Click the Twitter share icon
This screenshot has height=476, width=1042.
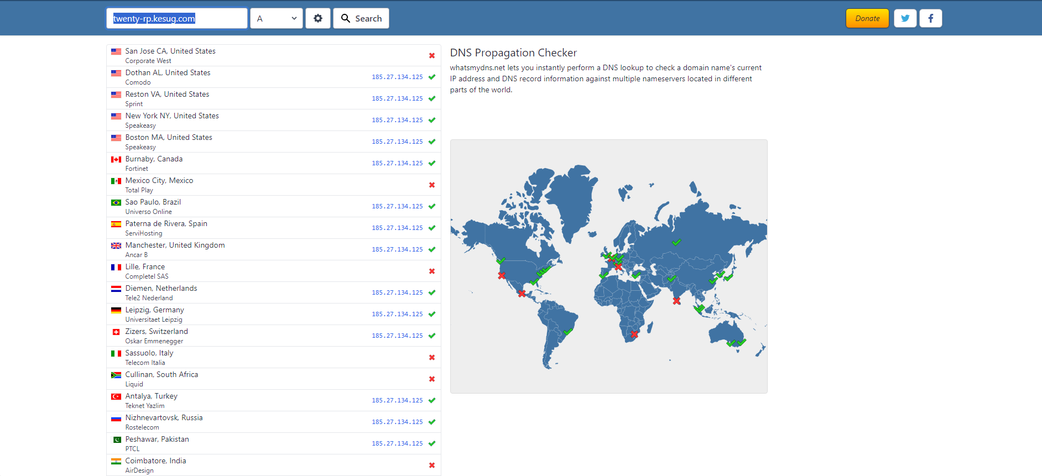pos(905,18)
